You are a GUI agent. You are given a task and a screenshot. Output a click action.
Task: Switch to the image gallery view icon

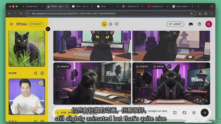pyautogui.click(x=104, y=24)
